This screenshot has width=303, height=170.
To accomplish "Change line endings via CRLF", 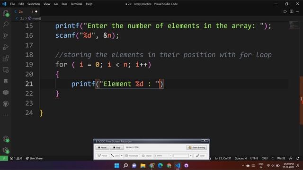I will click(265, 158).
